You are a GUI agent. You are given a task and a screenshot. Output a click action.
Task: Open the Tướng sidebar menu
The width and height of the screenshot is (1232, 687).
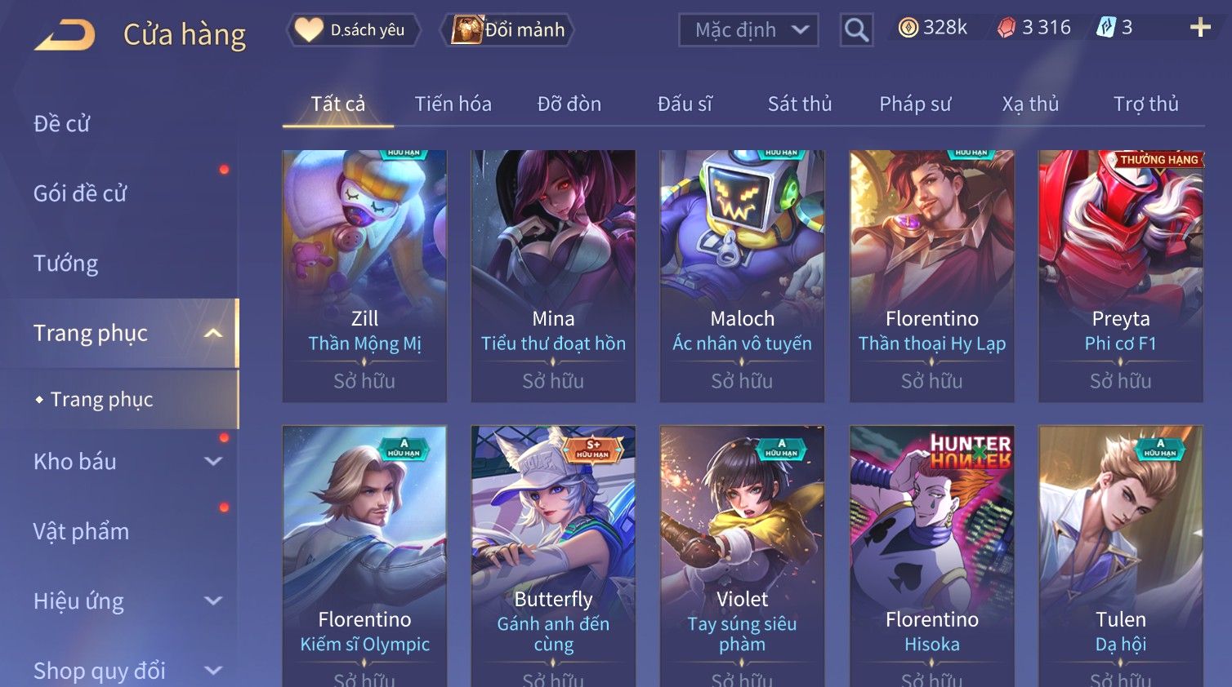click(x=66, y=264)
